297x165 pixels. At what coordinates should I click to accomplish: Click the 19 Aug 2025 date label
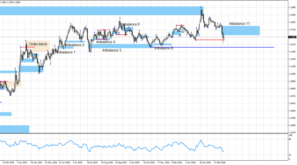click(107, 163)
